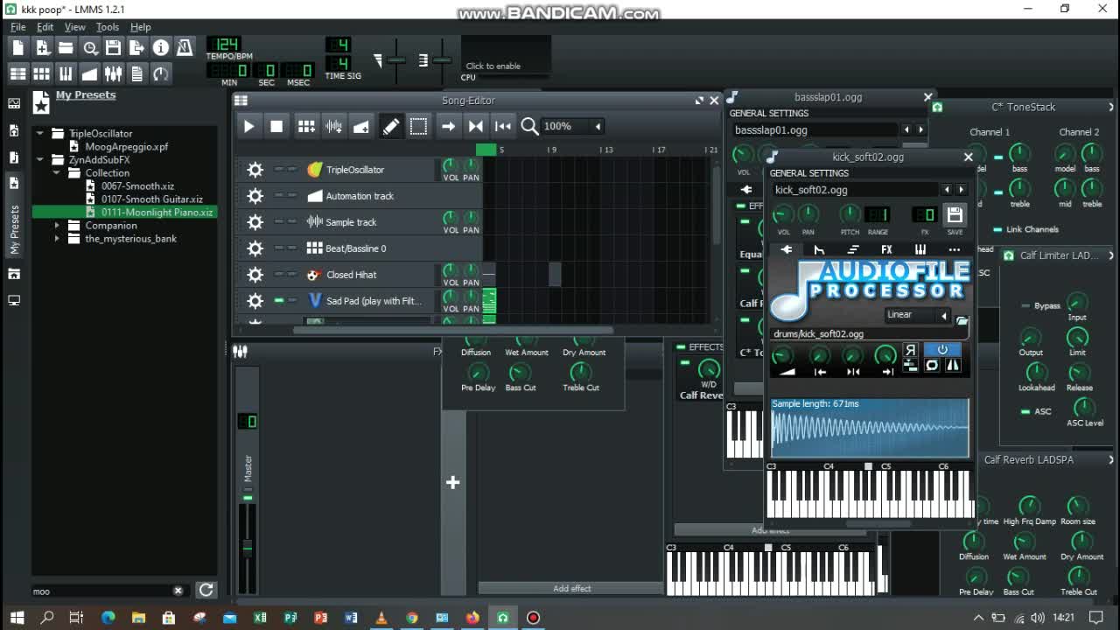The height and width of the screenshot is (630, 1120).
Task: Mute the TripleOscillator track
Action: pos(278,169)
